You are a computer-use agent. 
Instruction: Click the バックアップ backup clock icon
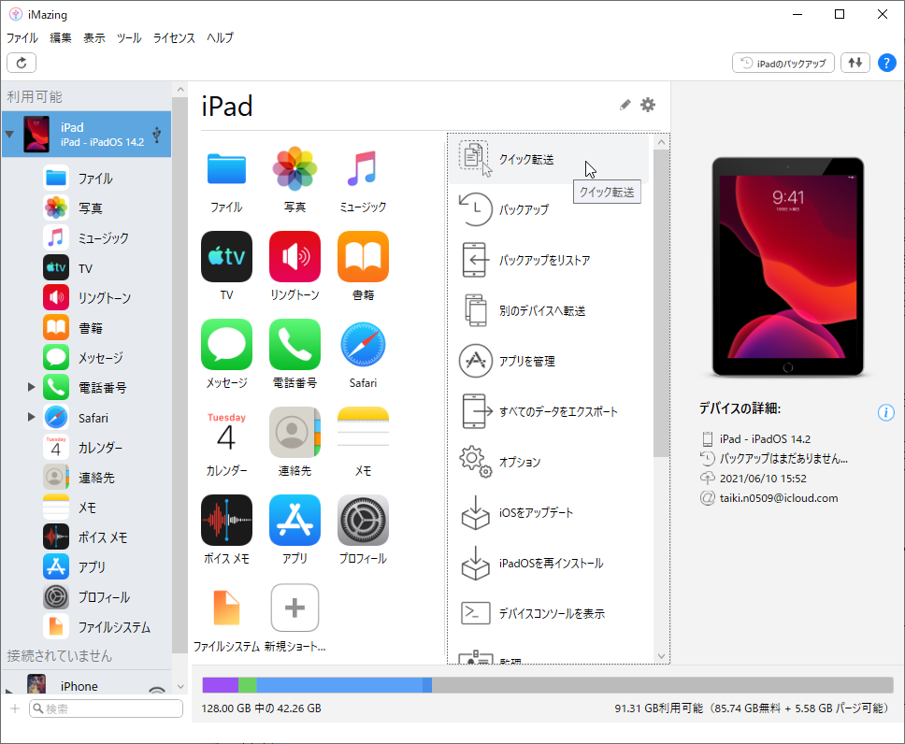(x=475, y=209)
